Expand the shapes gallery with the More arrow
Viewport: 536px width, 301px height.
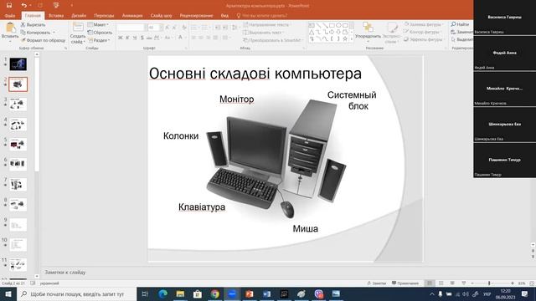tap(352, 39)
